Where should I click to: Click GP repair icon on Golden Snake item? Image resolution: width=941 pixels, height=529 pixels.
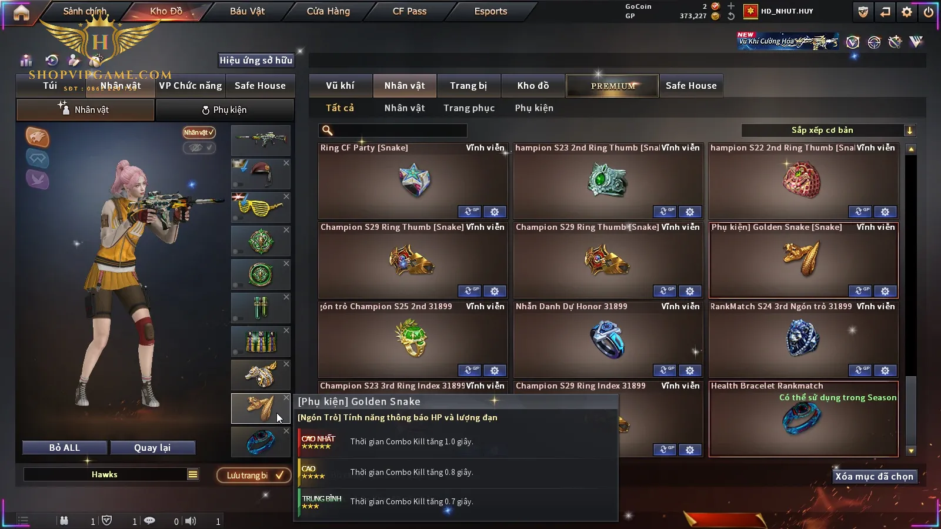tap(860, 291)
